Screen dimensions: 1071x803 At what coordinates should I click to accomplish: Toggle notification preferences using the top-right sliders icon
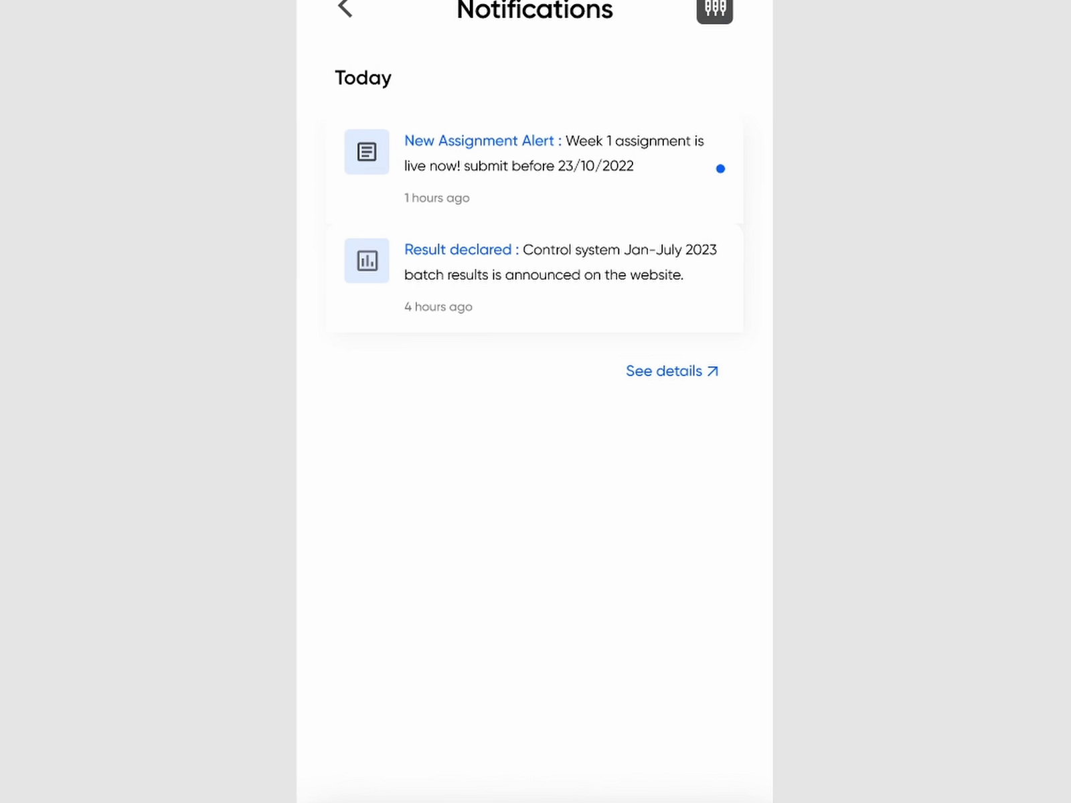coord(714,9)
